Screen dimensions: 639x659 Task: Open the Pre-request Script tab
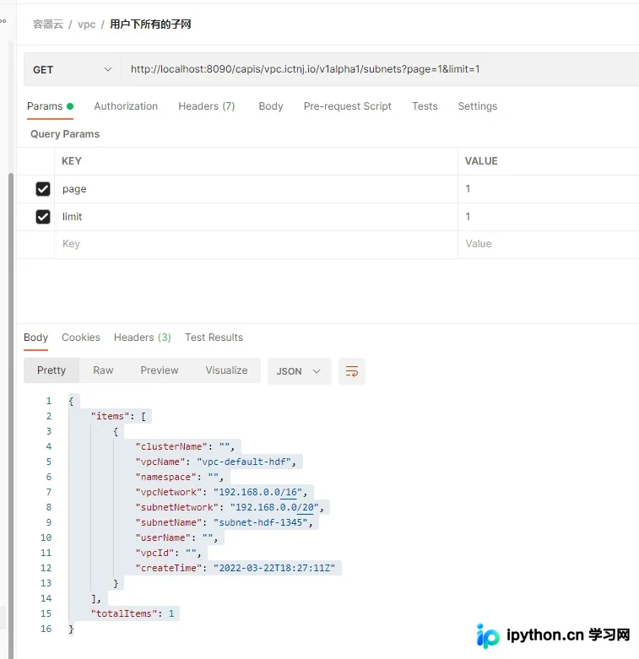[x=347, y=106]
